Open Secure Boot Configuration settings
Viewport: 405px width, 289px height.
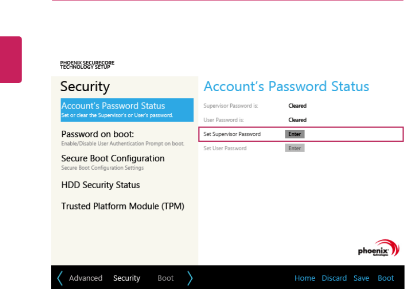113,162
